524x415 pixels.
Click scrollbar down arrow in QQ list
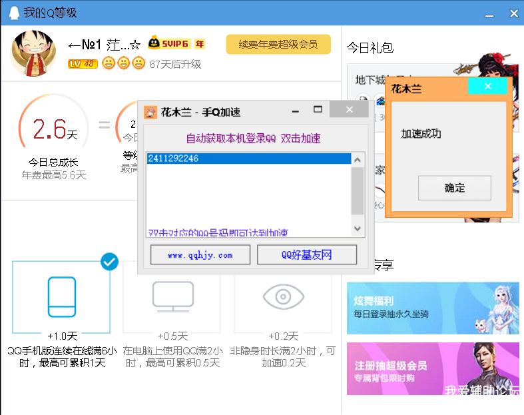coord(358,228)
